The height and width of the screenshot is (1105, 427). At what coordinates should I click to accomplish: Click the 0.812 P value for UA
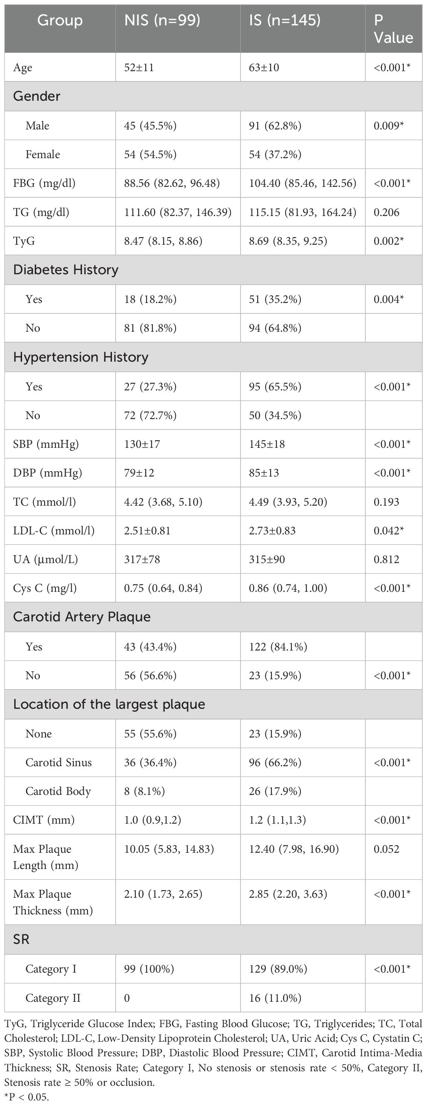click(x=386, y=559)
